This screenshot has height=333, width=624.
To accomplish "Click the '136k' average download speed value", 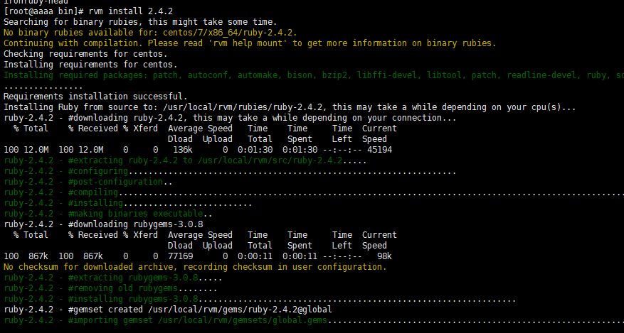I will [183, 150].
